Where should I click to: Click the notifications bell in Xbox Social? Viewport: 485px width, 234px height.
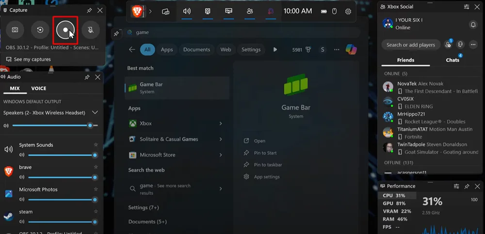473,25
